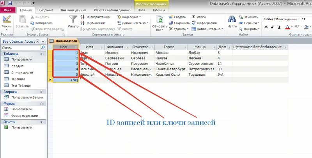Copy selection with Копировать

coord(42,23)
